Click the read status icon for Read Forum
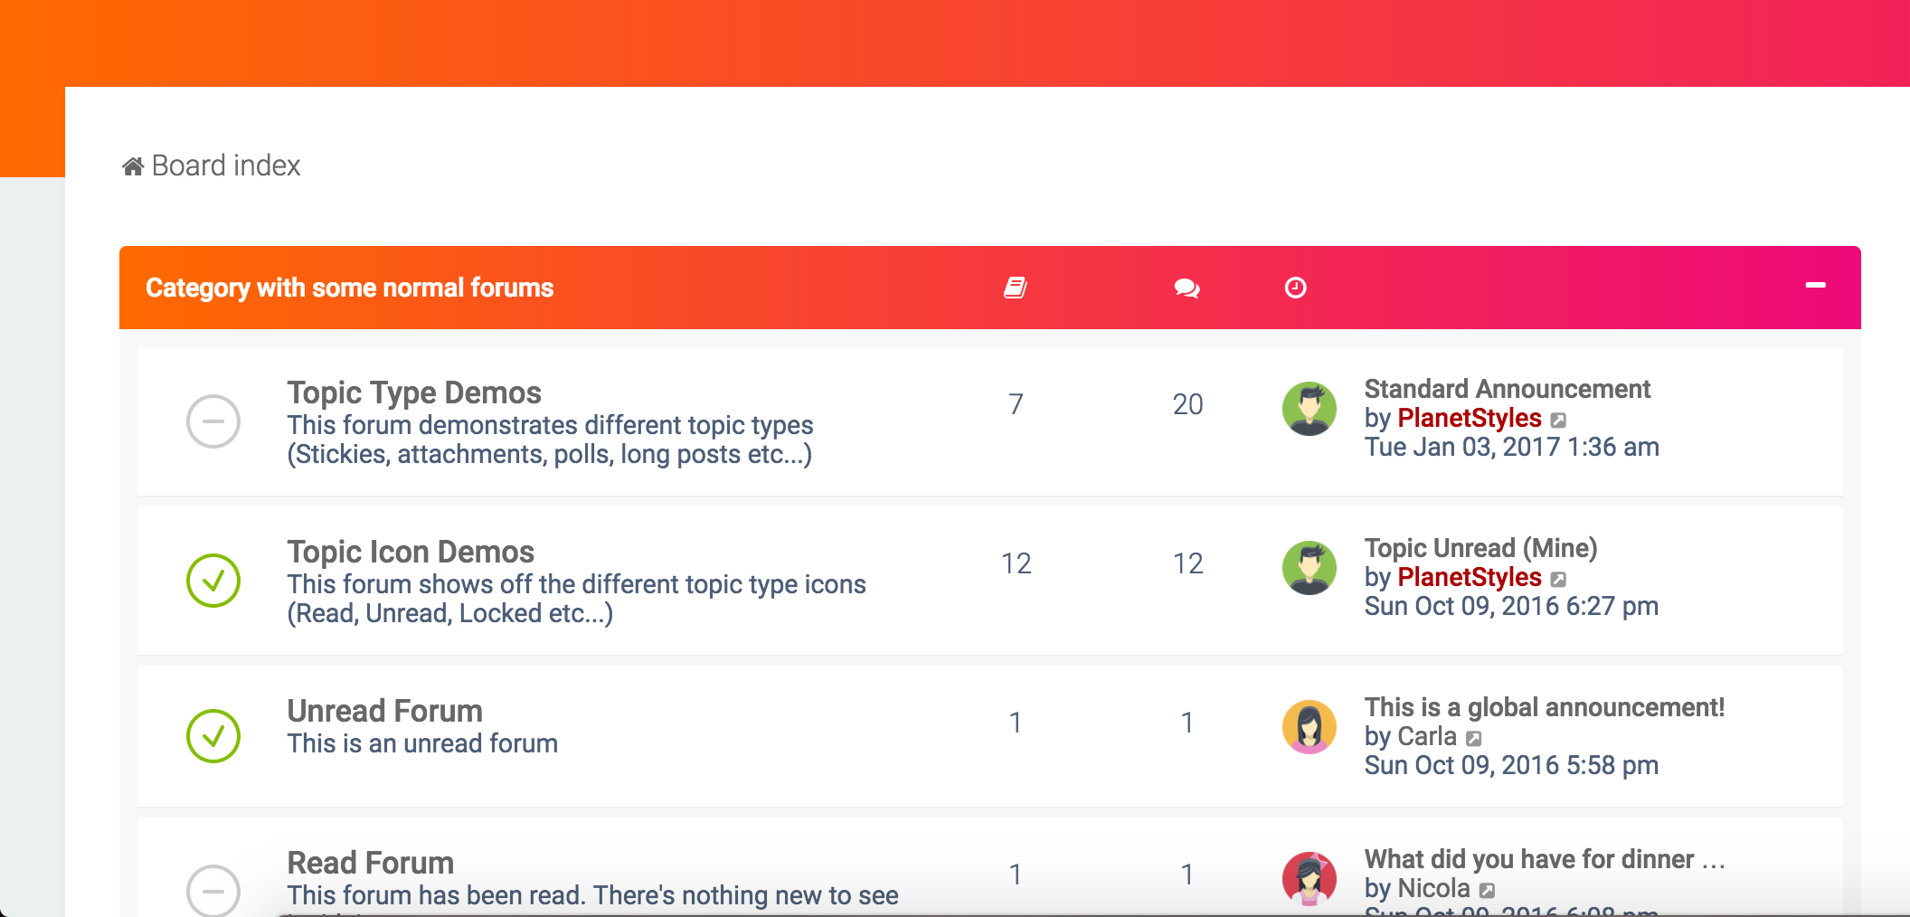 point(213,890)
